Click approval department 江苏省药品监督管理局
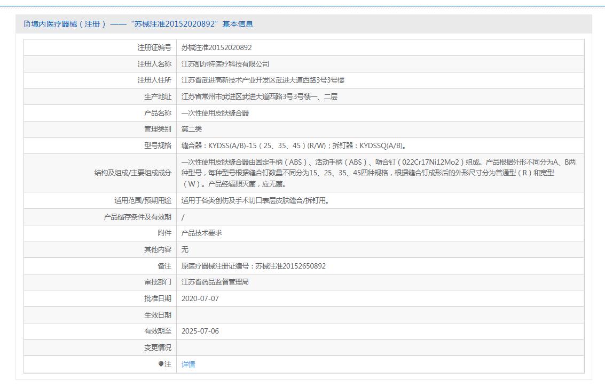 click(215, 282)
